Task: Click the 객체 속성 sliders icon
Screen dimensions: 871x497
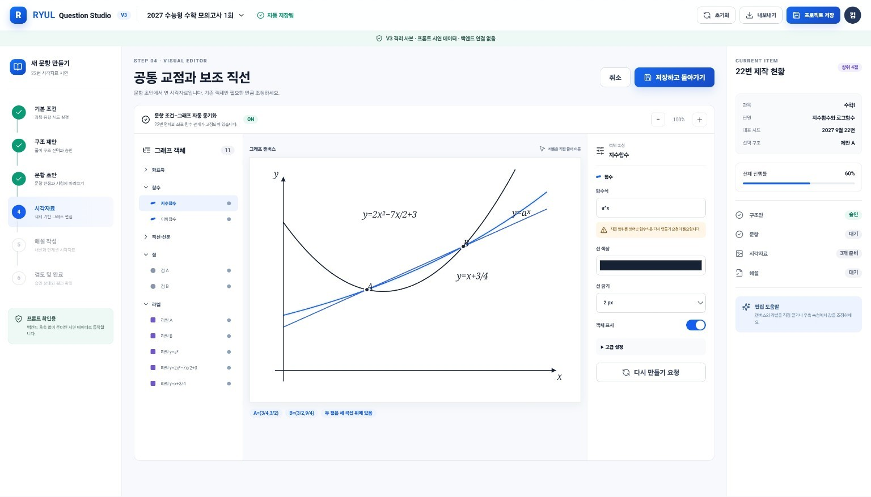Action: pyautogui.click(x=600, y=150)
